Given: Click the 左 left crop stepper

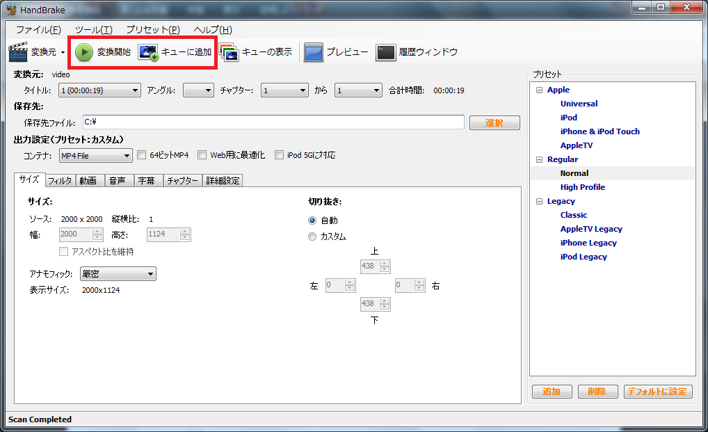Looking at the screenshot, I should (x=341, y=285).
